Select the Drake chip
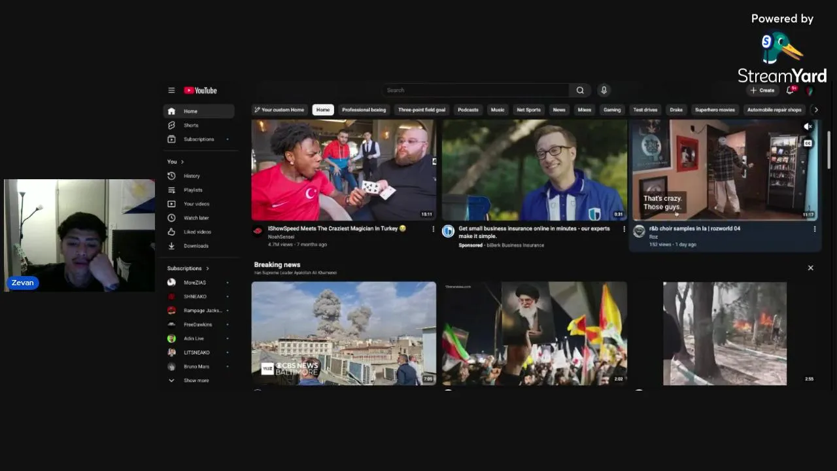The width and height of the screenshot is (837, 471). coord(676,110)
